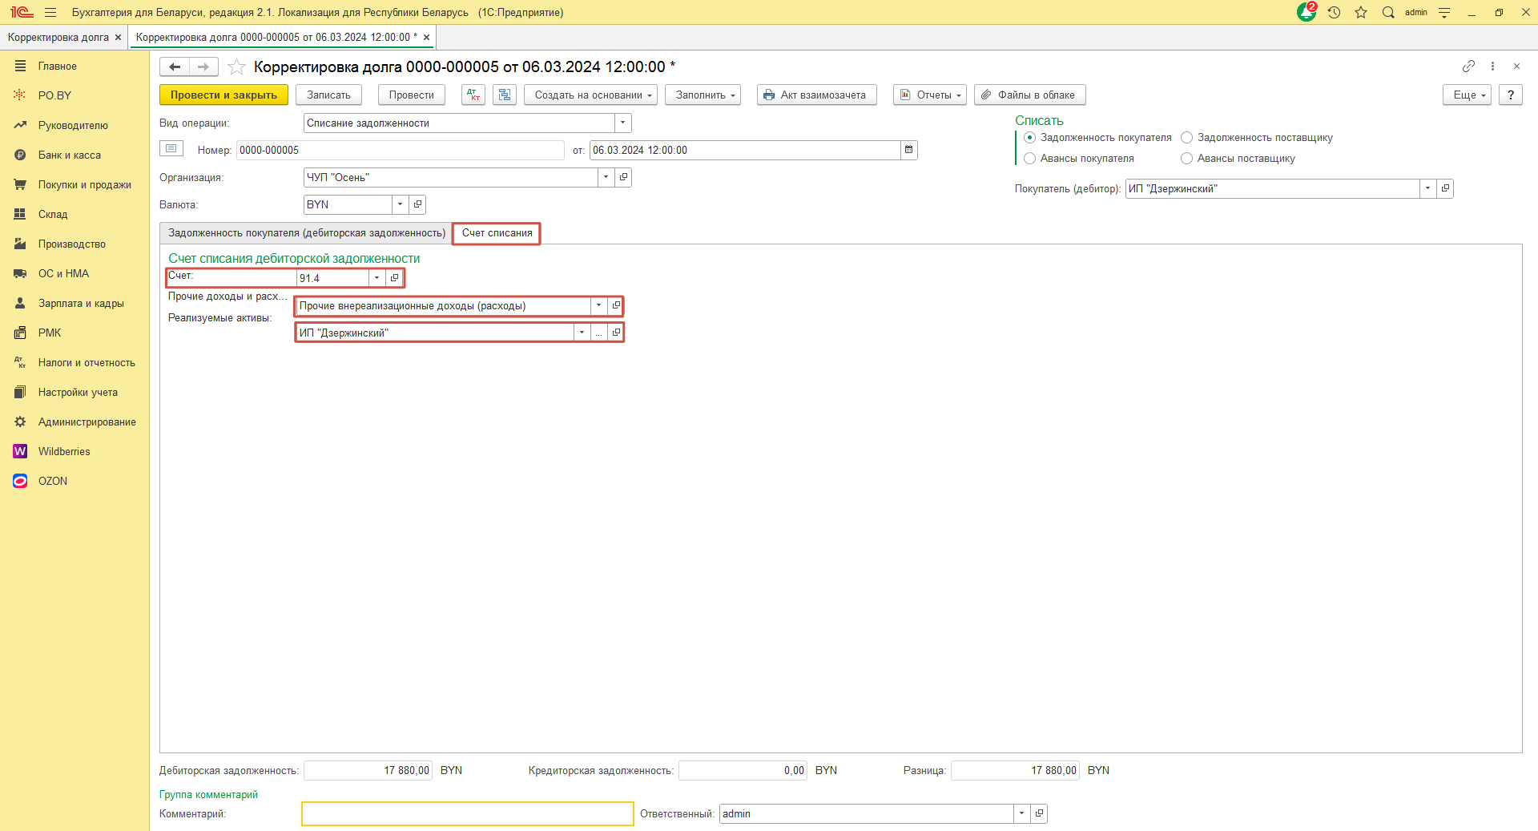Open BYN currency card icon
The image size is (1538, 831).
[417, 204]
